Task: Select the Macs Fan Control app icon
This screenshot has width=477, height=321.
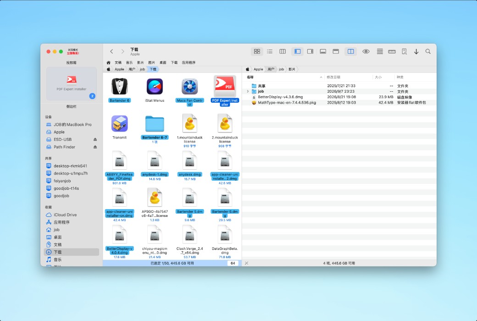Action: pos(189,87)
